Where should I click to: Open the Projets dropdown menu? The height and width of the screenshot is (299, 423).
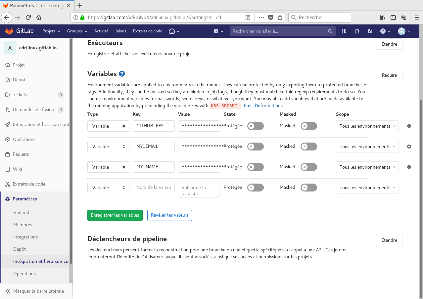[x=51, y=31]
